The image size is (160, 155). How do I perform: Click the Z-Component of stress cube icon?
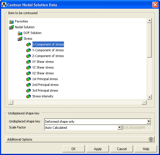click(x=28, y=56)
